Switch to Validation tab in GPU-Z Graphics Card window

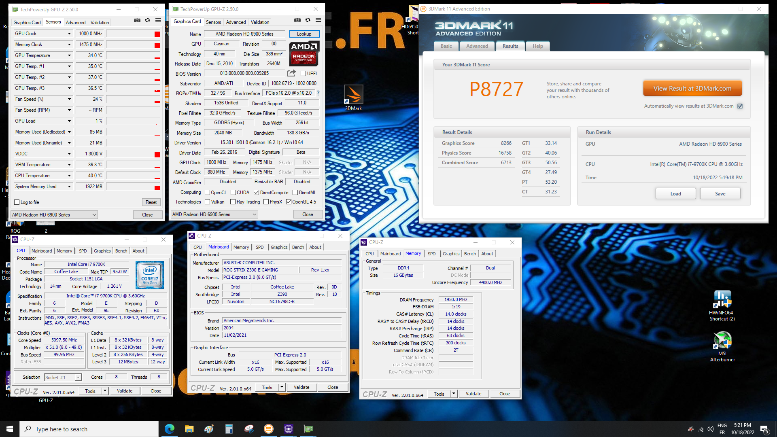tap(260, 22)
